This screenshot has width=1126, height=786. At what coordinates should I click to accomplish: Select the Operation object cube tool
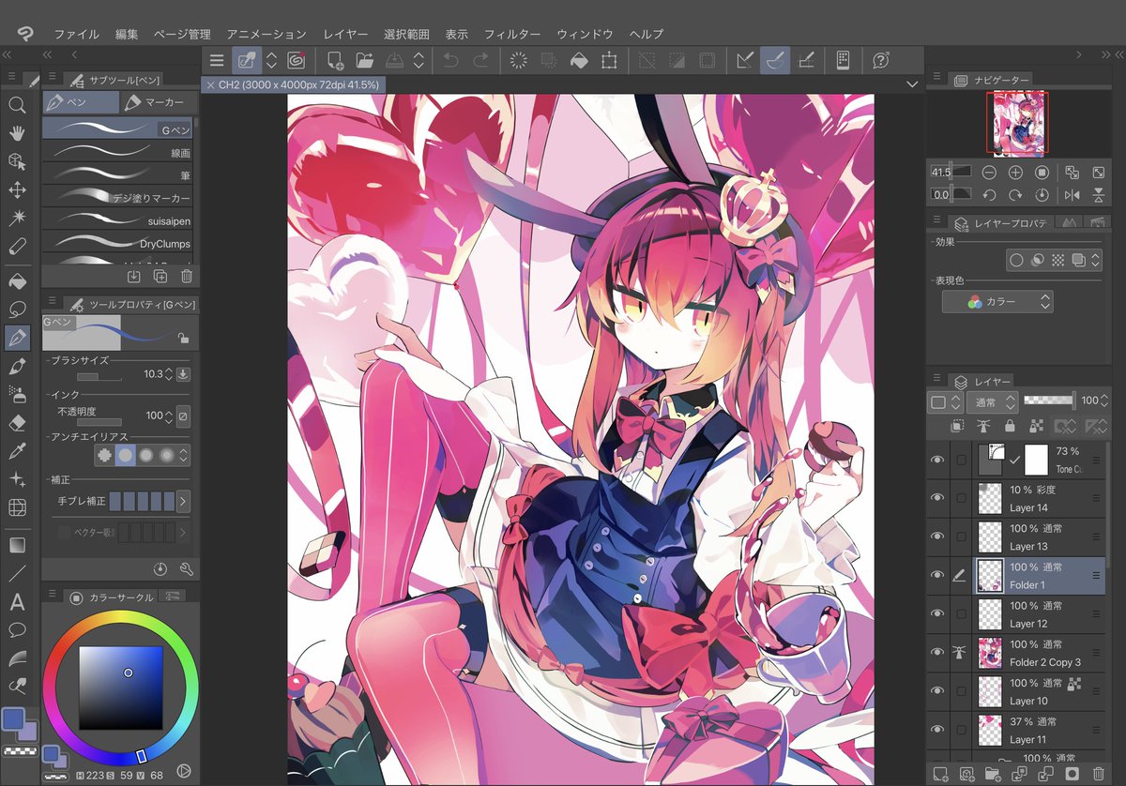pyautogui.click(x=17, y=161)
